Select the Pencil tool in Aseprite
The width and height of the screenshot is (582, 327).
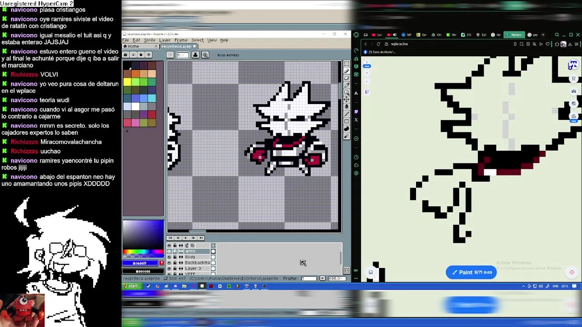point(346,71)
